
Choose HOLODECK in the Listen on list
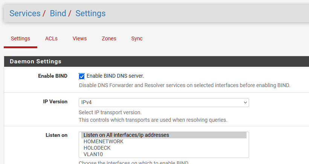point(97,148)
